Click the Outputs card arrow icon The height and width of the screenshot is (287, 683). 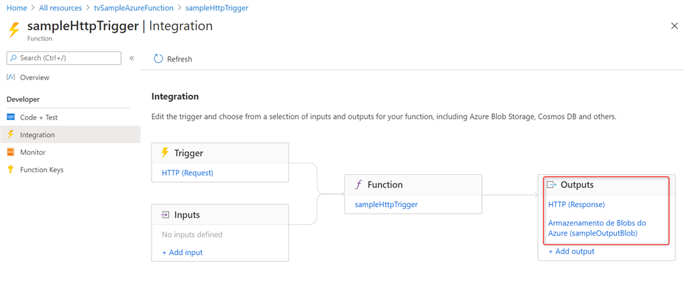coord(551,185)
